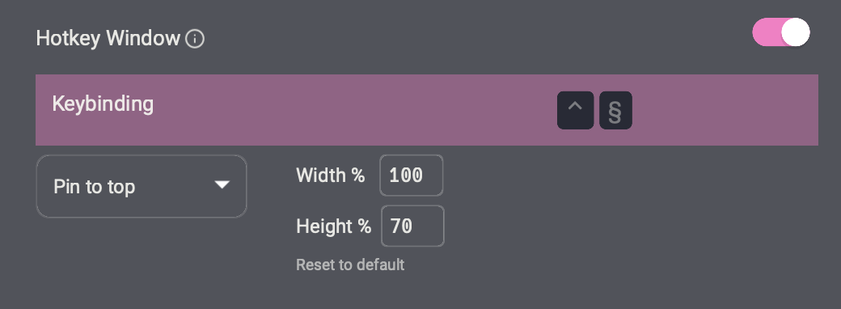Click the 'Height %' label
841x309 pixels.
[x=334, y=226]
